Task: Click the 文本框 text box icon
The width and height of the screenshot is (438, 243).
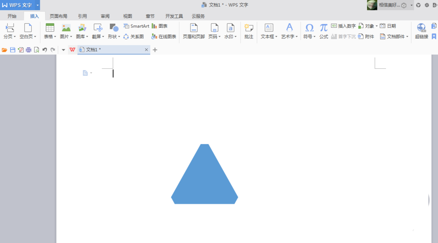Action: tap(269, 28)
